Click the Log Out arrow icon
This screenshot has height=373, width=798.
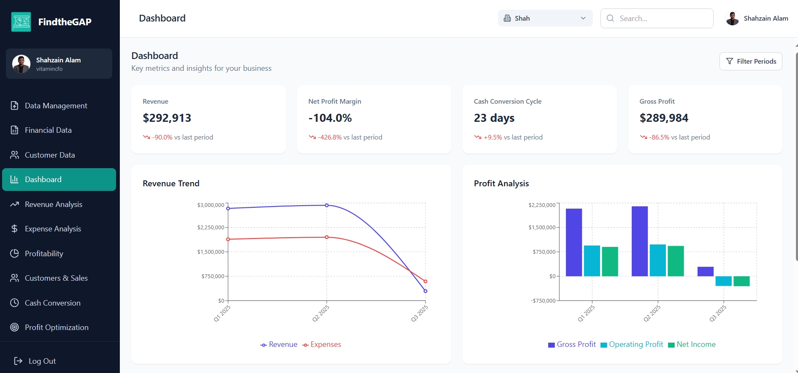[18, 361]
